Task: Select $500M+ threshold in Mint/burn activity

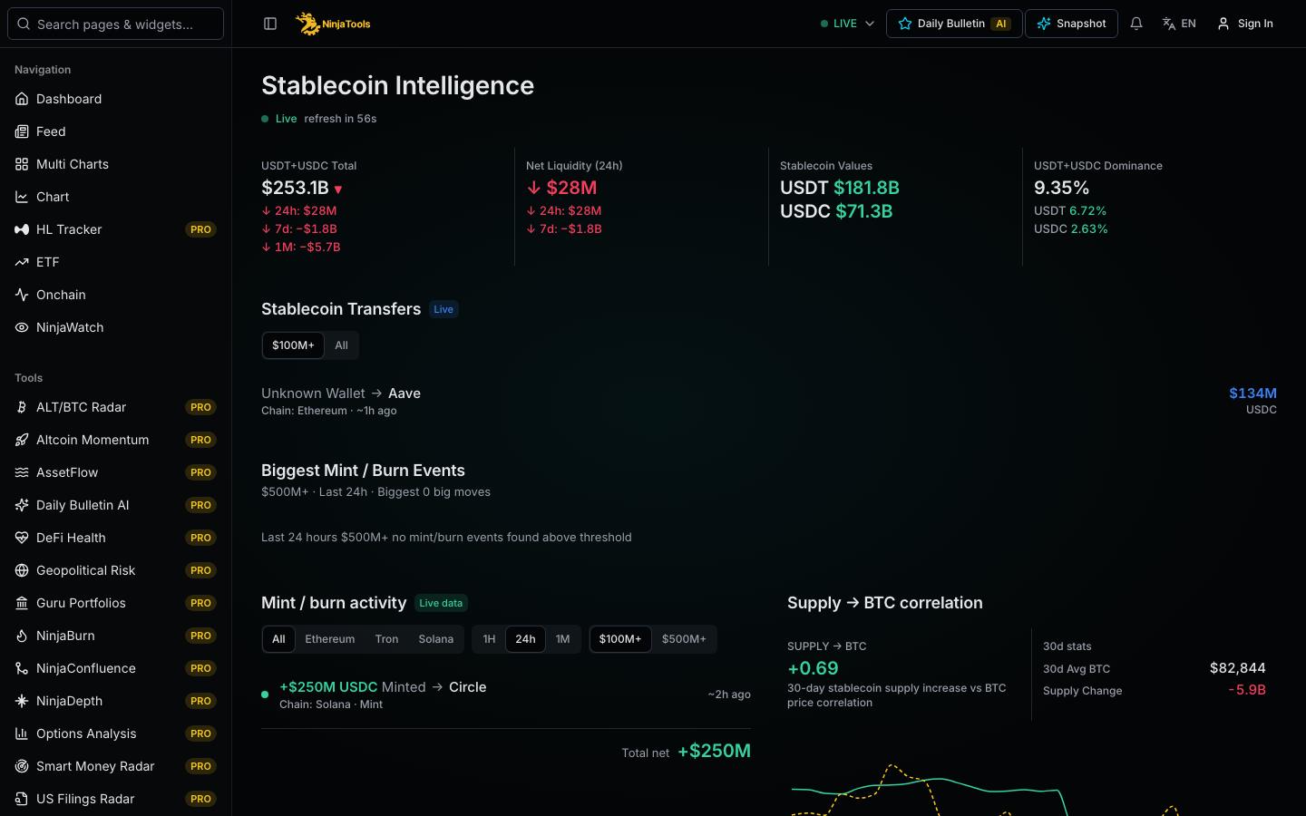Action: pyautogui.click(x=684, y=639)
